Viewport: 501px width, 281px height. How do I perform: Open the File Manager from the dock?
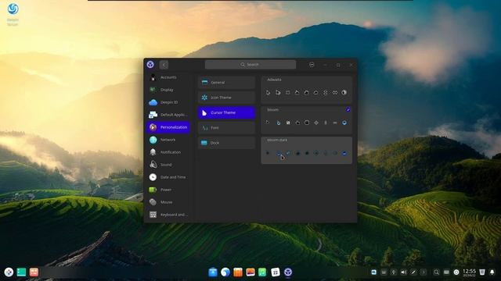[x=213, y=272]
